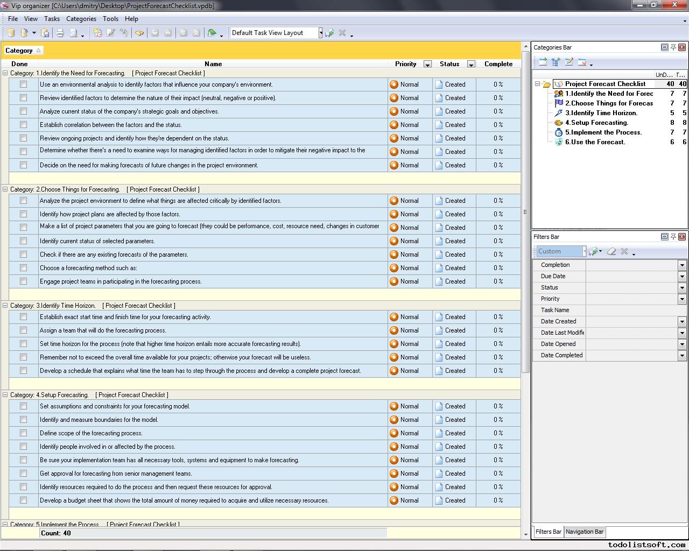The image size is (689, 551).
Task: Expand the Completion filter dropdown
Action: [682, 265]
